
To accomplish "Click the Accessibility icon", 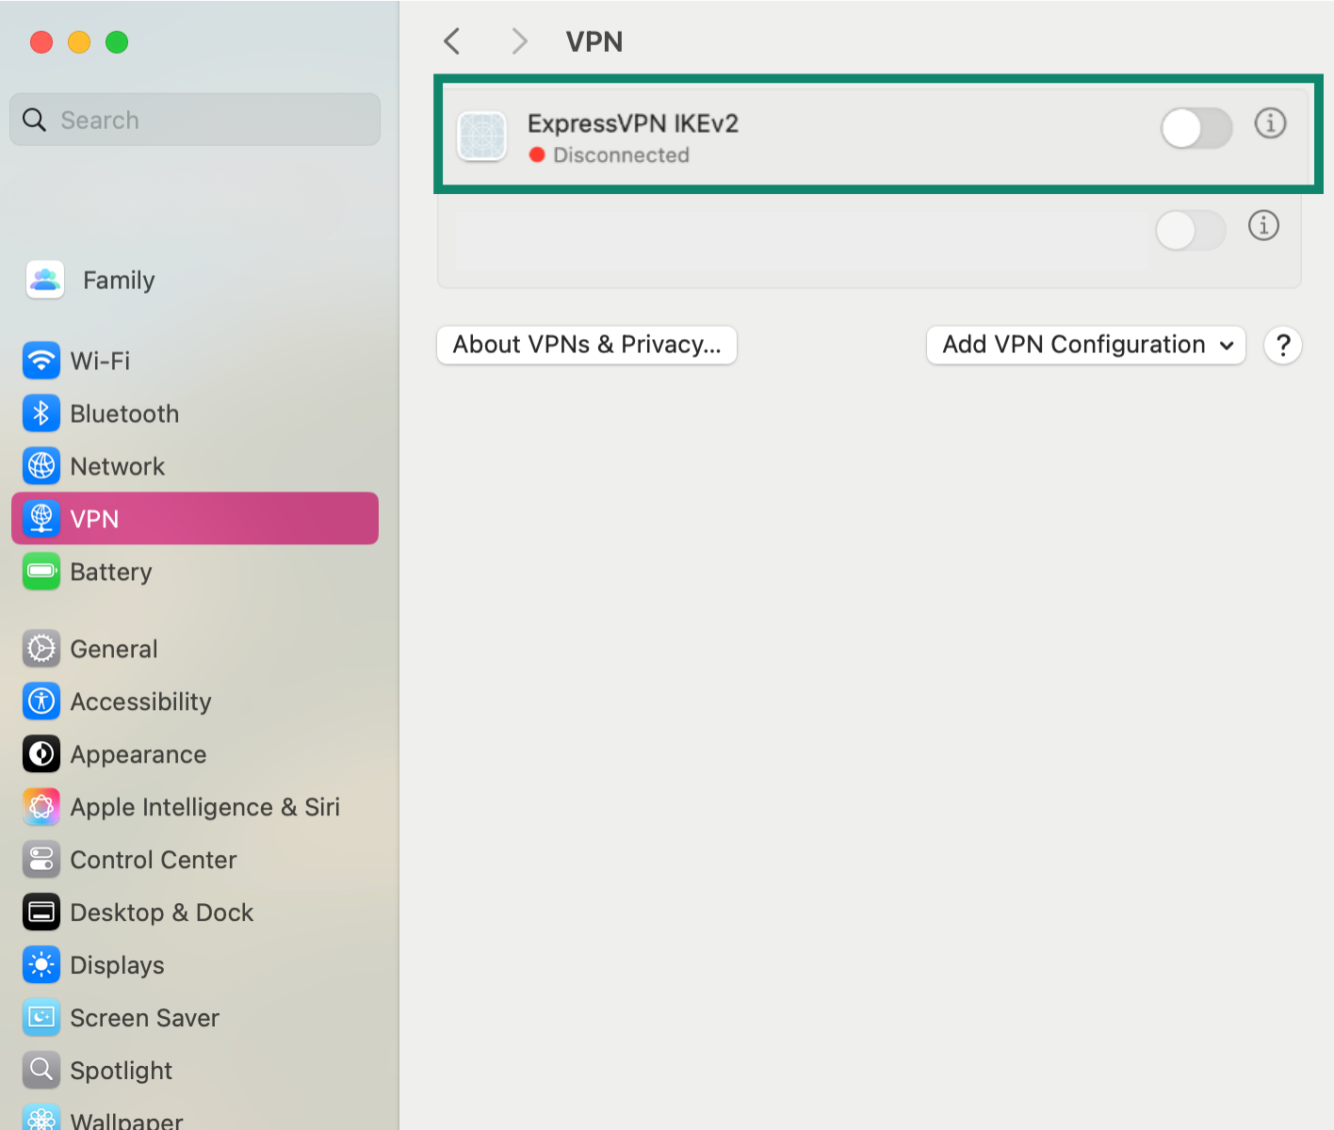I will [x=41, y=701].
